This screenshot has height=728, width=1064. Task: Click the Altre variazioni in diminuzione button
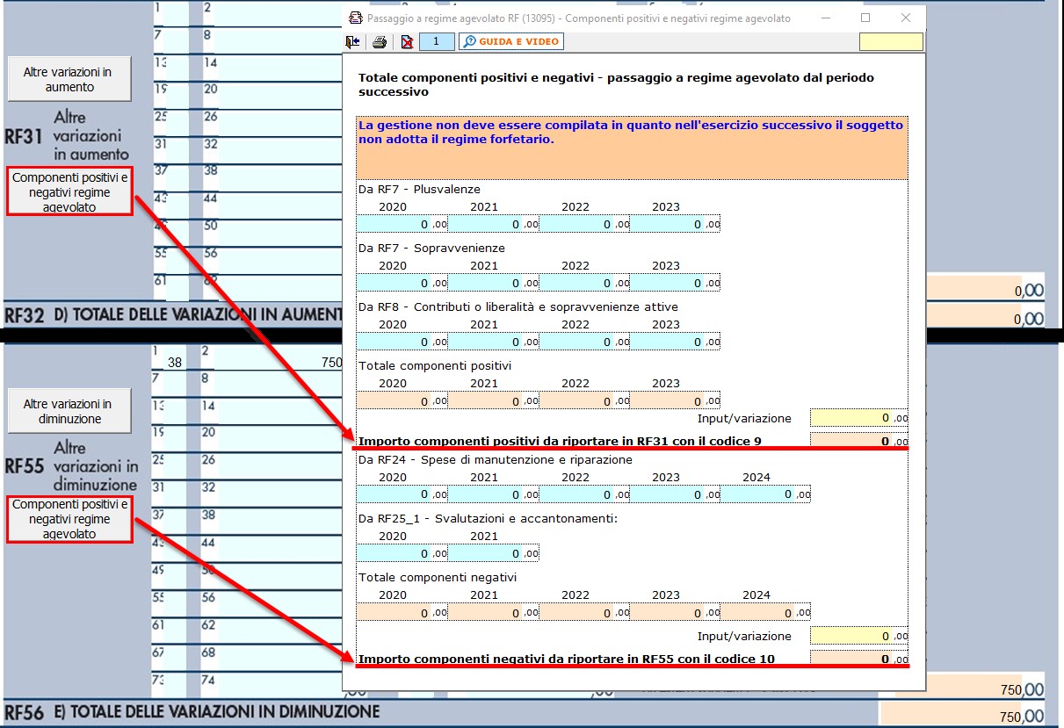click(x=69, y=411)
